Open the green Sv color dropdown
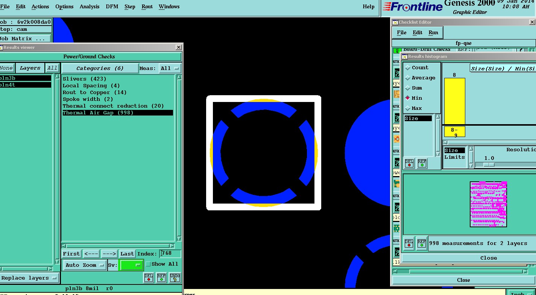Viewport: 536px width, 295px height. (x=131, y=265)
